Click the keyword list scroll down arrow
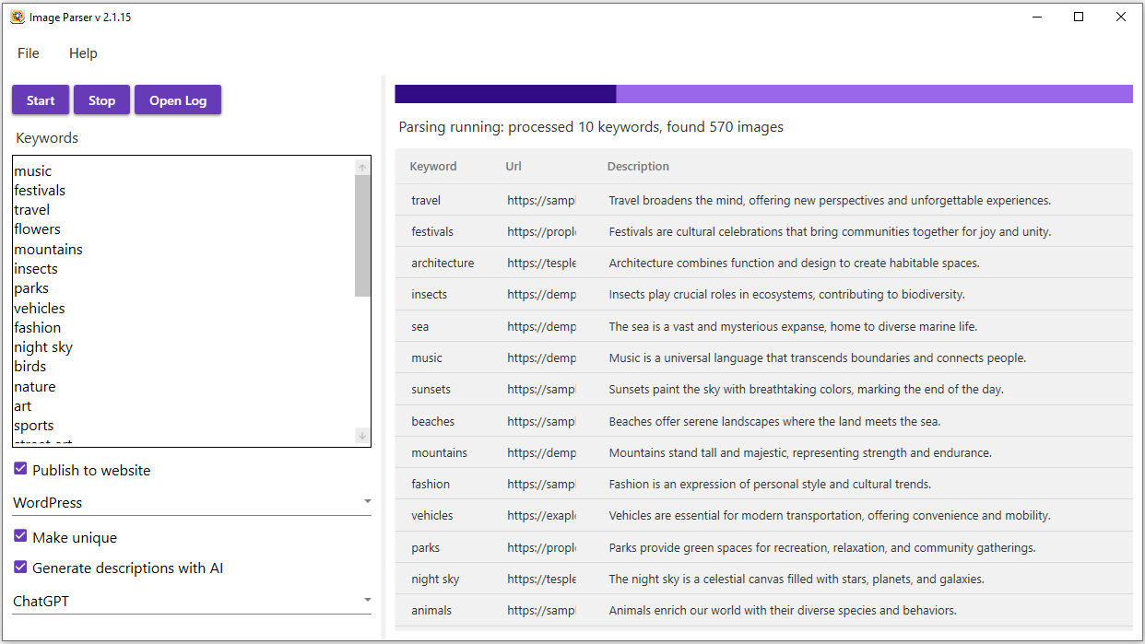 362,436
